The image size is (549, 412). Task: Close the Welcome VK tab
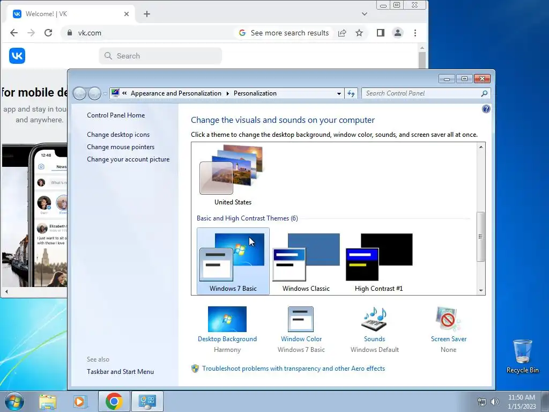pos(127,14)
